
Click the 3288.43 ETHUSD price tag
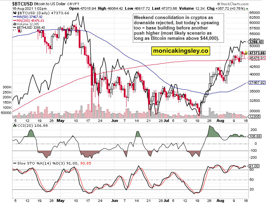(257, 42)
